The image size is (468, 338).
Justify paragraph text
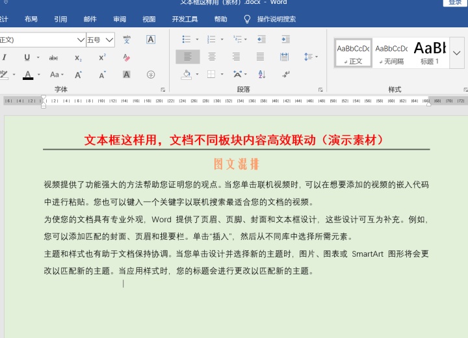260,57
